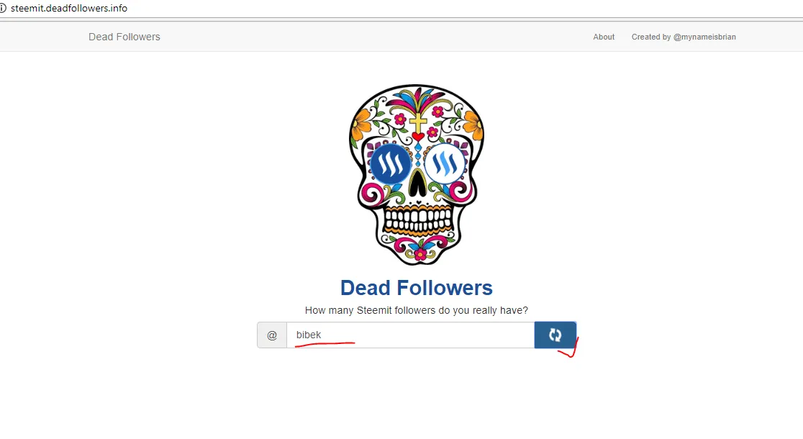Click the sugar skull logo image
The width and height of the screenshot is (803, 439).
point(417,175)
